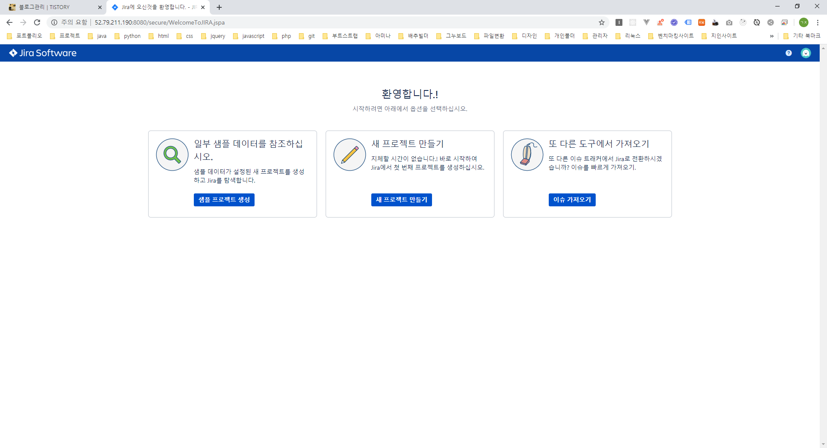The height and width of the screenshot is (448, 827).
Task: Open the '리눅스' bookmark folder
Action: [628, 36]
